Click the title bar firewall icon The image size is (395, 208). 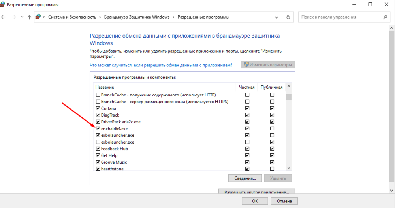(x=2, y=4)
